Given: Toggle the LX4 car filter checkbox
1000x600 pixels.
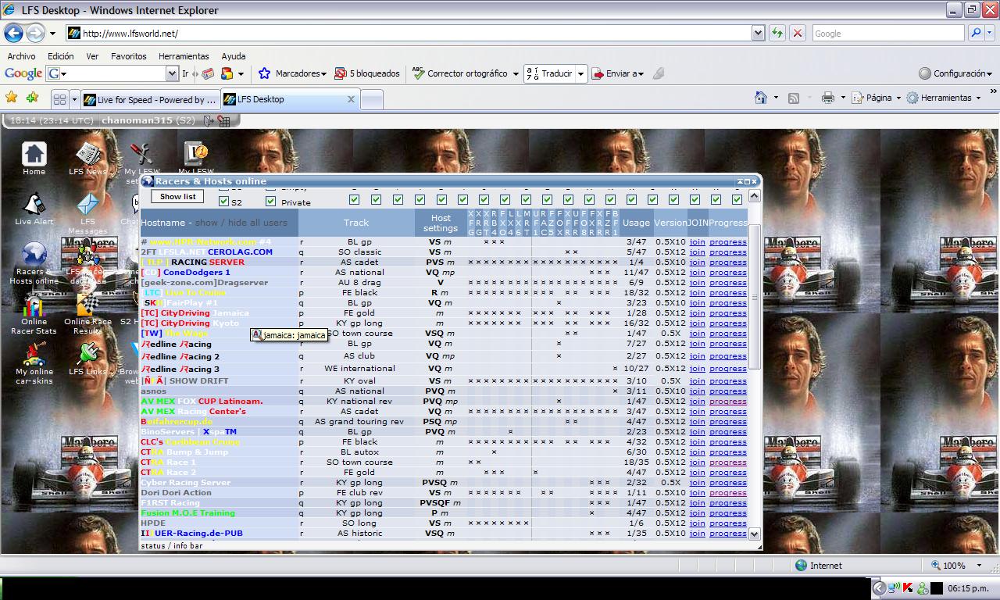Looking at the screenshot, I should 461,200.
